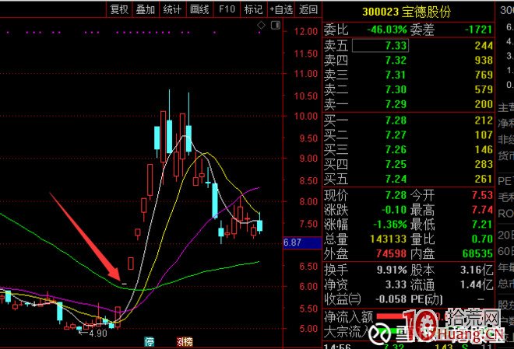Click the 12.00 price axis label
The height and width of the screenshot is (349, 514).
click(306, 31)
